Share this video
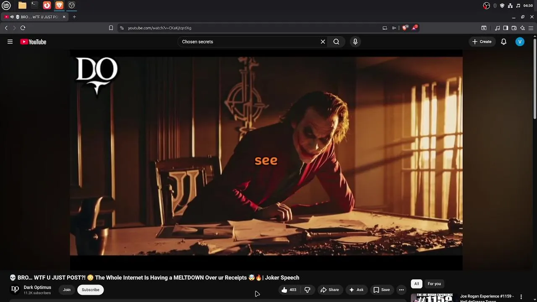 point(329,290)
